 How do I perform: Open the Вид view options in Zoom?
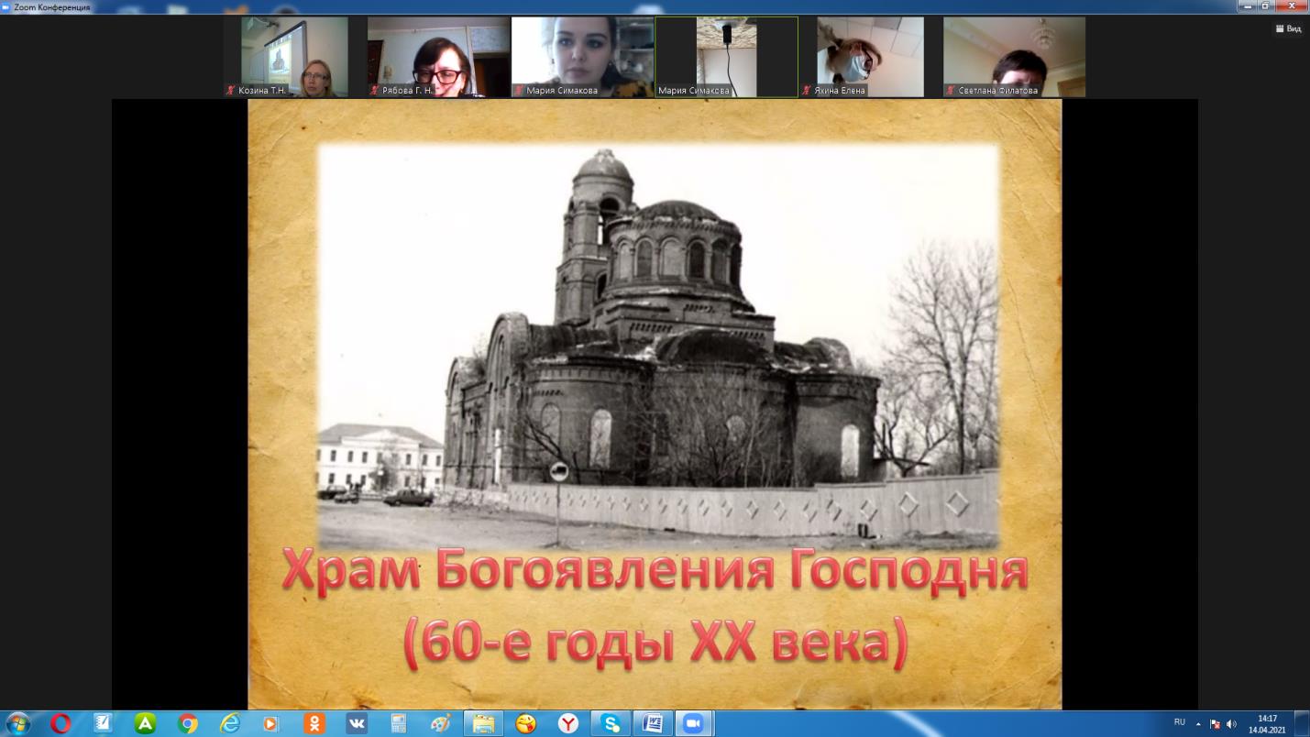tap(1288, 28)
